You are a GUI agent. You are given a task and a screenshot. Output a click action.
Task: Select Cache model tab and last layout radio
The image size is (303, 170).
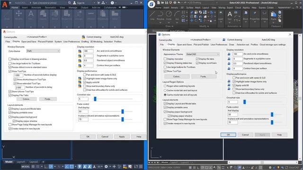[x=165, y=90]
